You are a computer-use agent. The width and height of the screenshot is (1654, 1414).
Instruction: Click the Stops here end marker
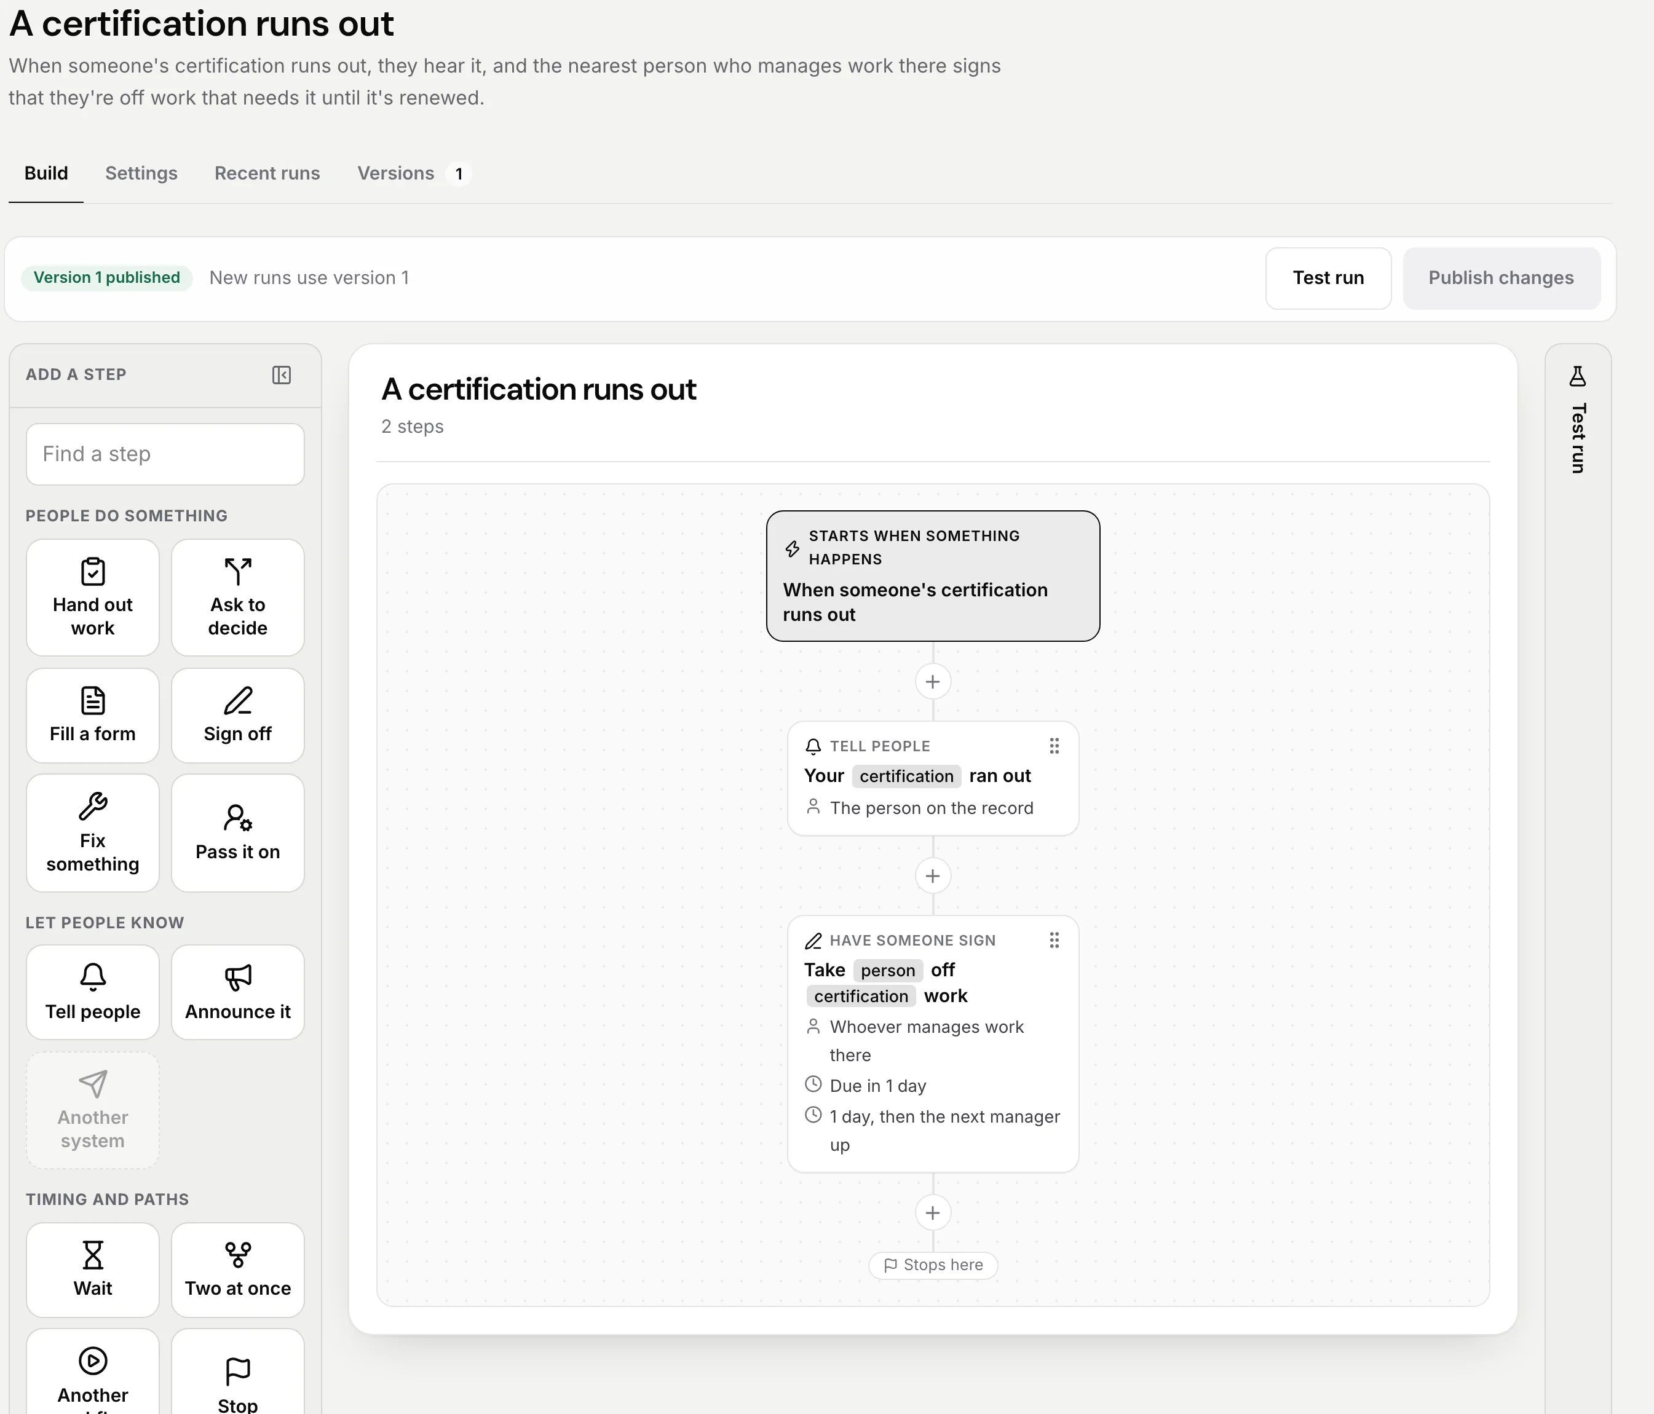(x=933, y=1266)
